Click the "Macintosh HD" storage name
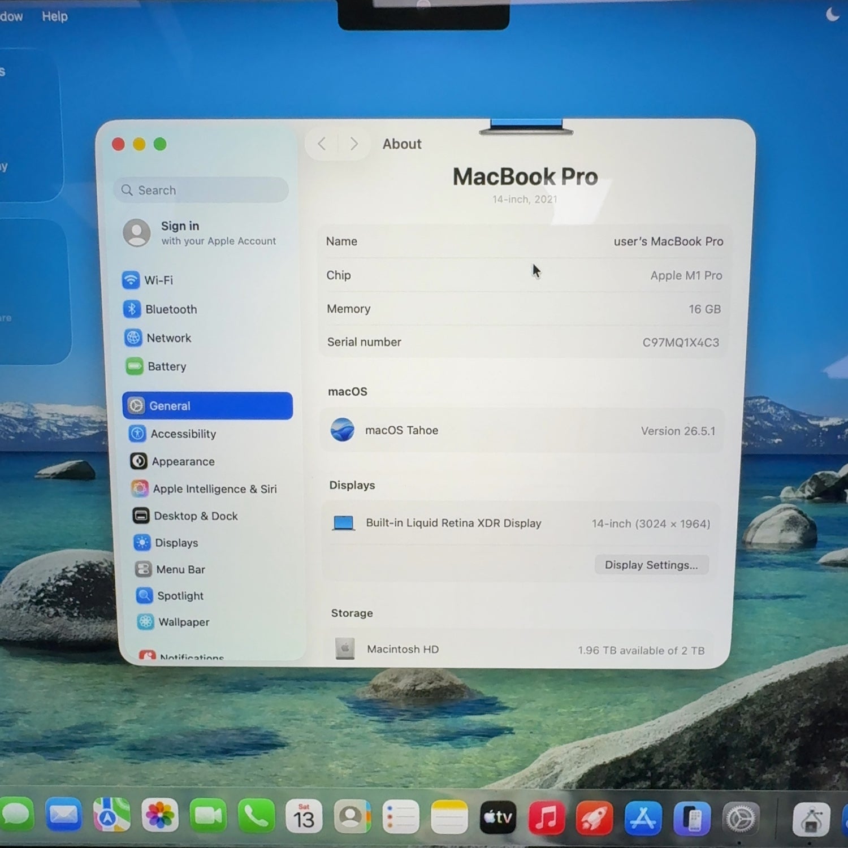Screen dimensions: 848x848 pyautogui.click(x=403, y=649)
